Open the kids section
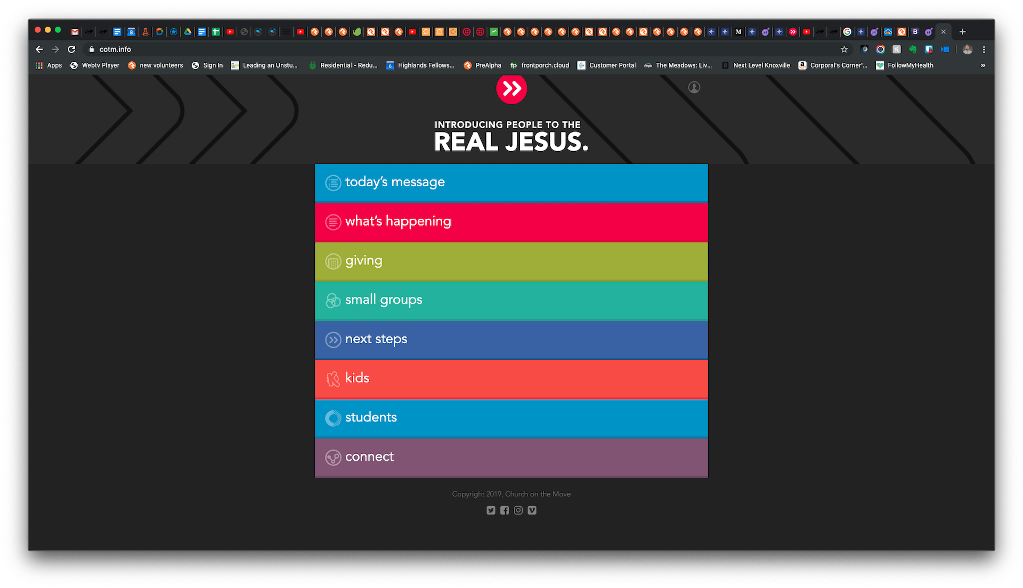The height and width of the screenshot is (588, 1023). pos(511,379)
